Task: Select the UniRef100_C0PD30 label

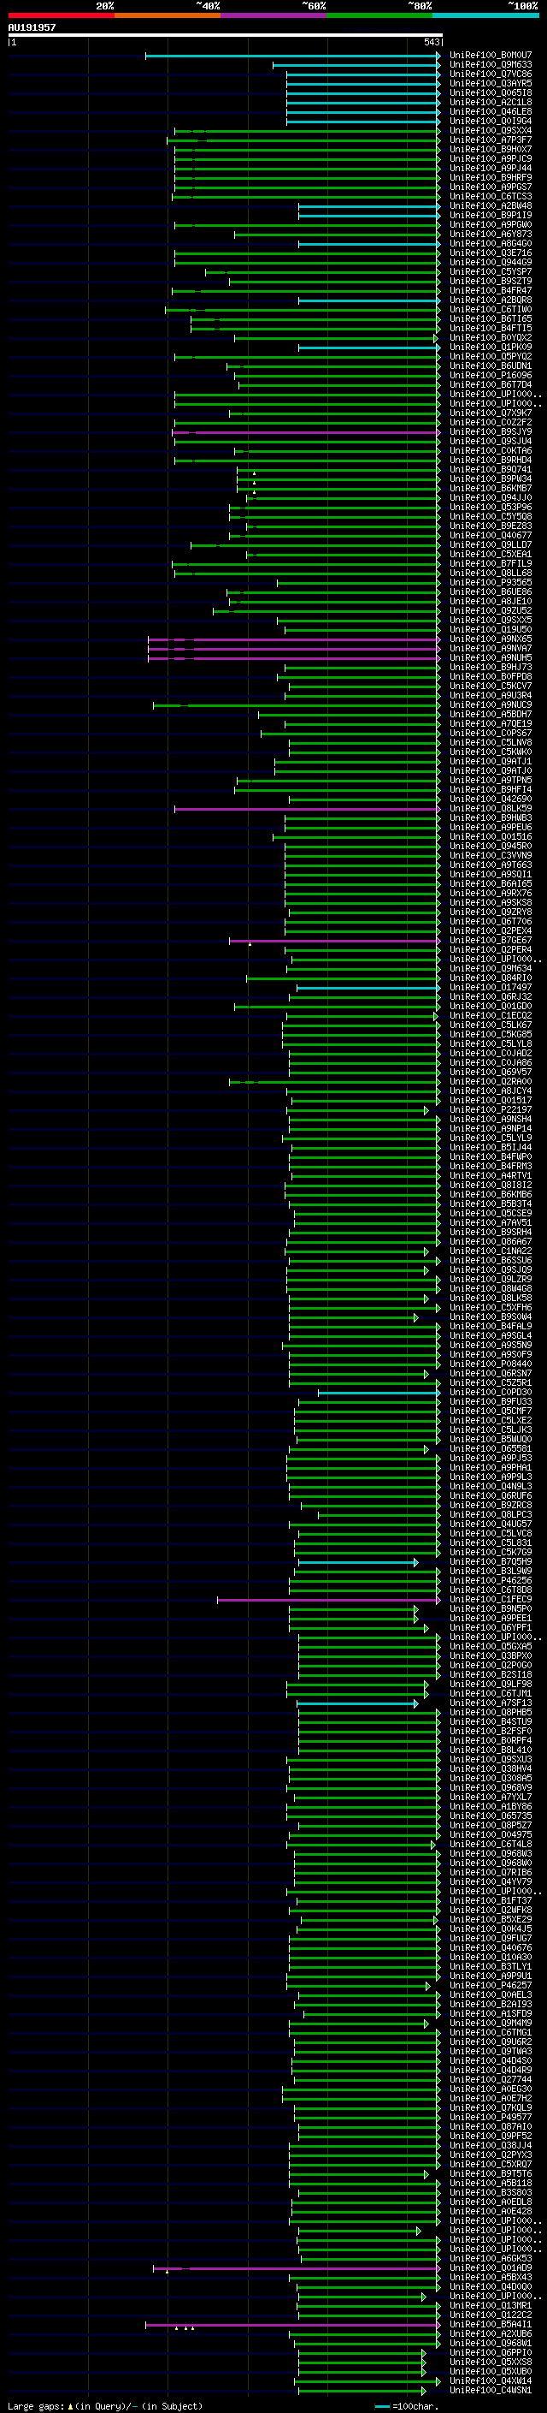Action: click(x=490, y=1392)
